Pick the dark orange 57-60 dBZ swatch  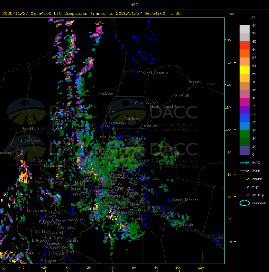pyautogui.click(x=244, y=54)
